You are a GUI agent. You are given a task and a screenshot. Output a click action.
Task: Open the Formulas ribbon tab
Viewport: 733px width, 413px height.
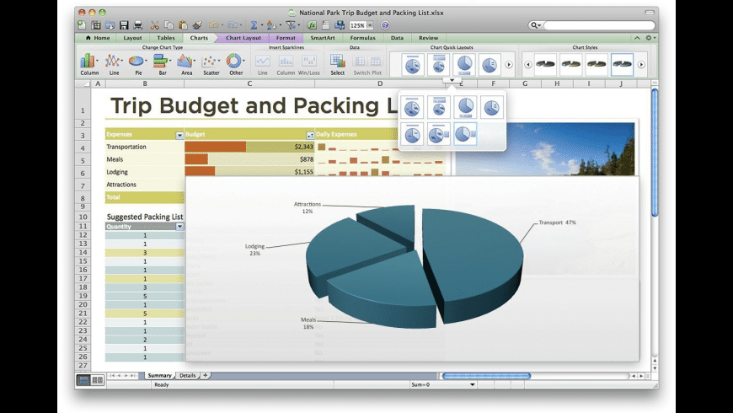tap(363, 38)
